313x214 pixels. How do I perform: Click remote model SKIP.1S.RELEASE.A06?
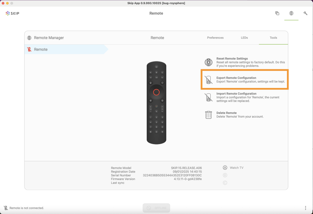(x=186, y=168)
